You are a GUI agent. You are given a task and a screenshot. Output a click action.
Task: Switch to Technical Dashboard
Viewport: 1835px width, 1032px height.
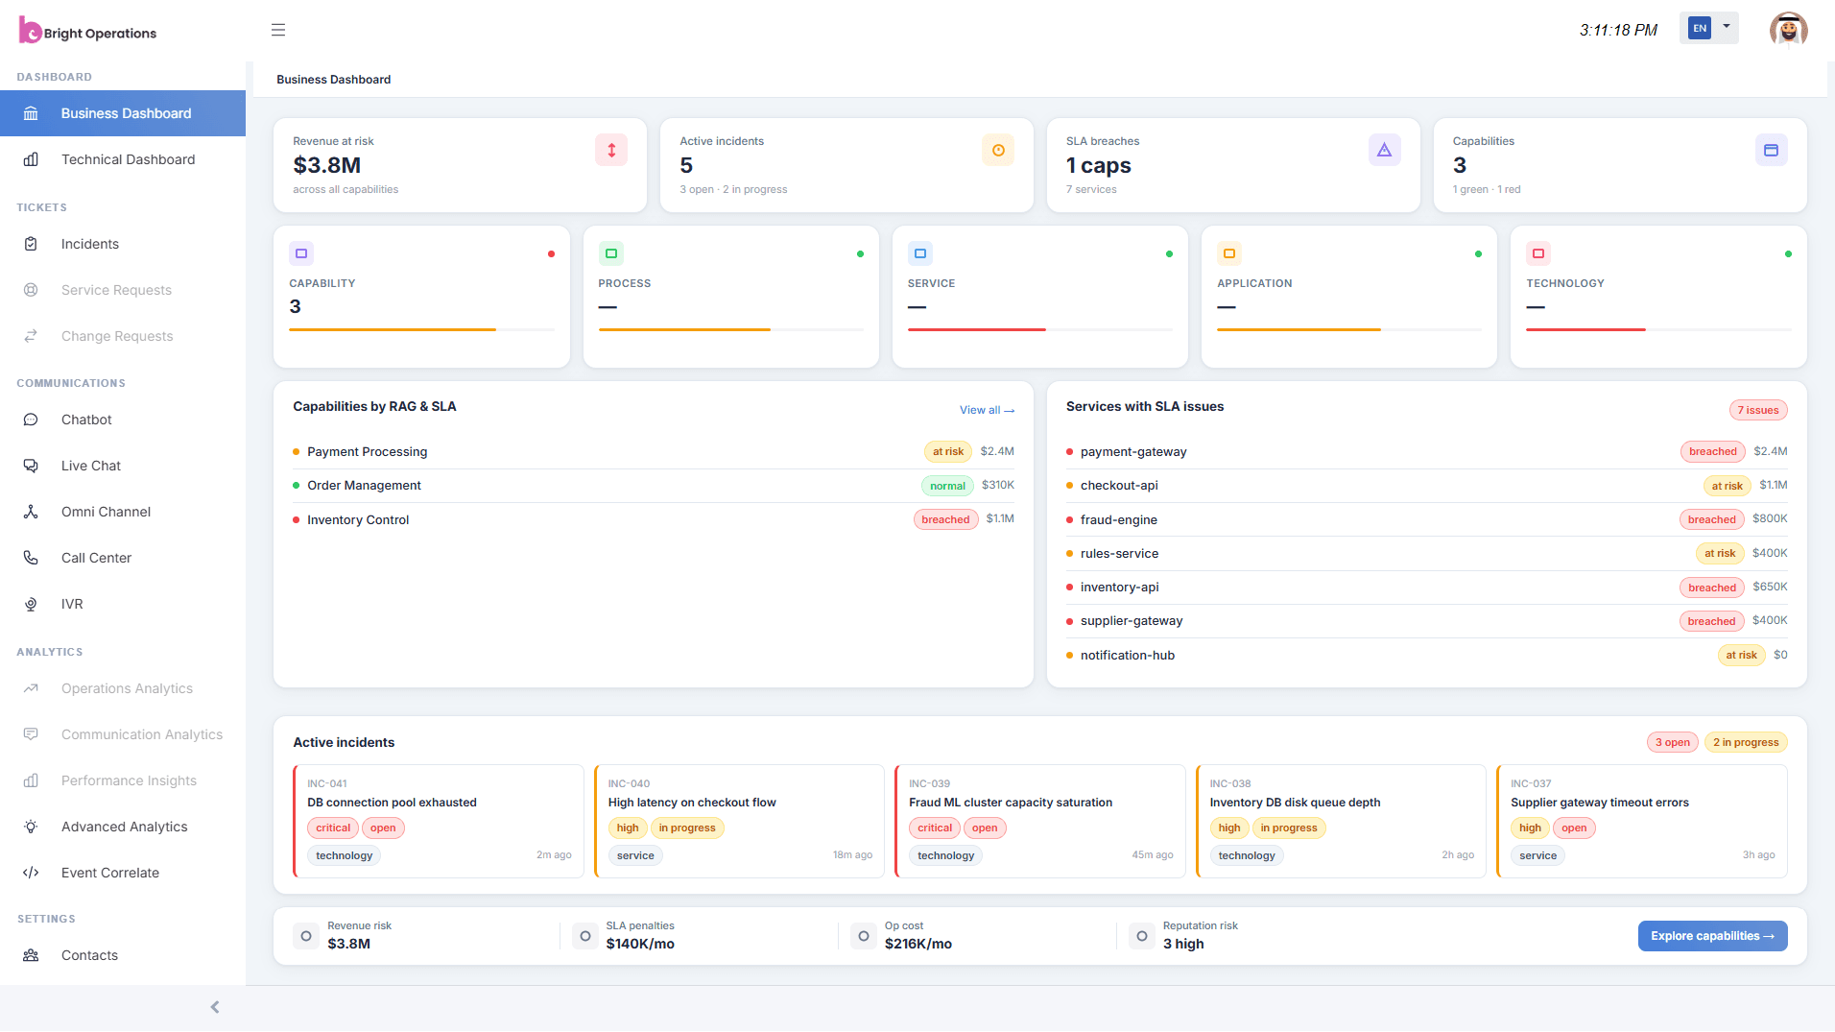(x=128, y=159)
